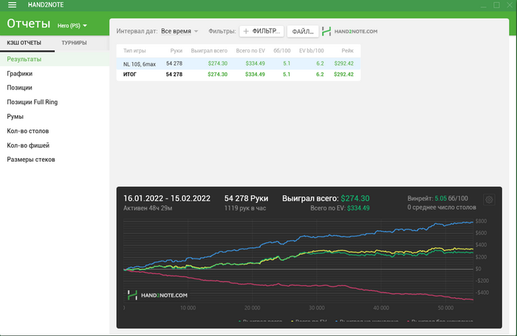Sort by the EV bb/100 column header

[311, 51]
